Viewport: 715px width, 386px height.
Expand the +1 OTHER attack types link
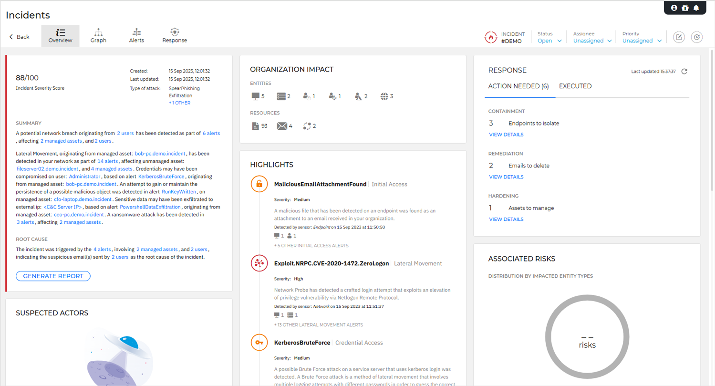[x=179, y=103]
